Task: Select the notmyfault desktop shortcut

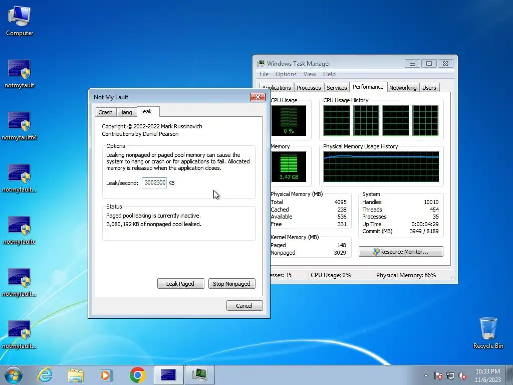Action: [x=20, y=74]
